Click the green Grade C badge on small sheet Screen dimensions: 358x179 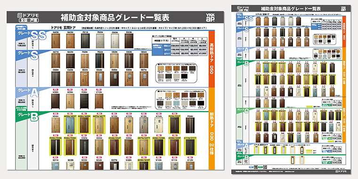click(244, 111)
